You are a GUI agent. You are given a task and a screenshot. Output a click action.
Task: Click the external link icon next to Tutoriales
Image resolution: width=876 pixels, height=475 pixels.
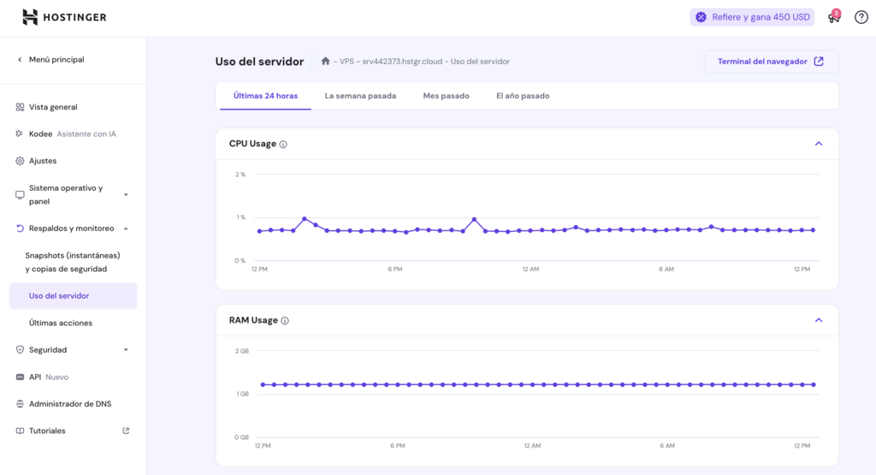click(126, 430)
